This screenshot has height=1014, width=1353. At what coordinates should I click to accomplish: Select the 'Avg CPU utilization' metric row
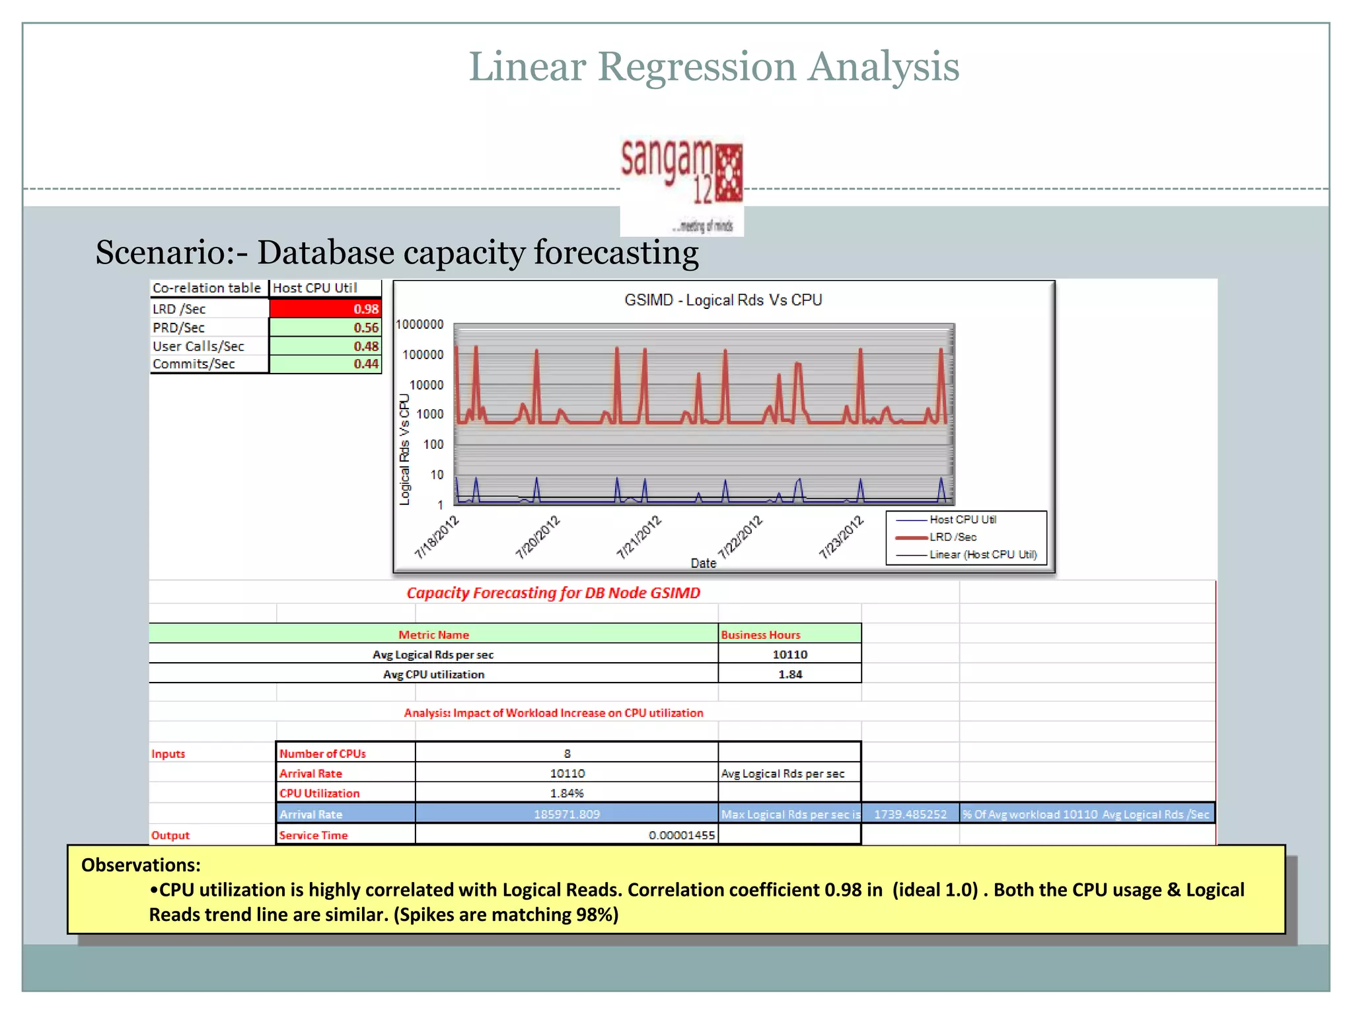(x=433, y=674)
